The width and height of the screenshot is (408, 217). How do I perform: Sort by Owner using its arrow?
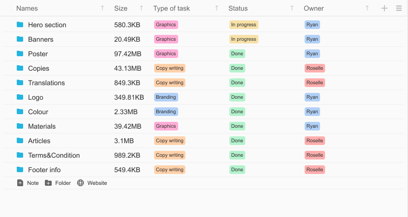[x=367, y=8]
